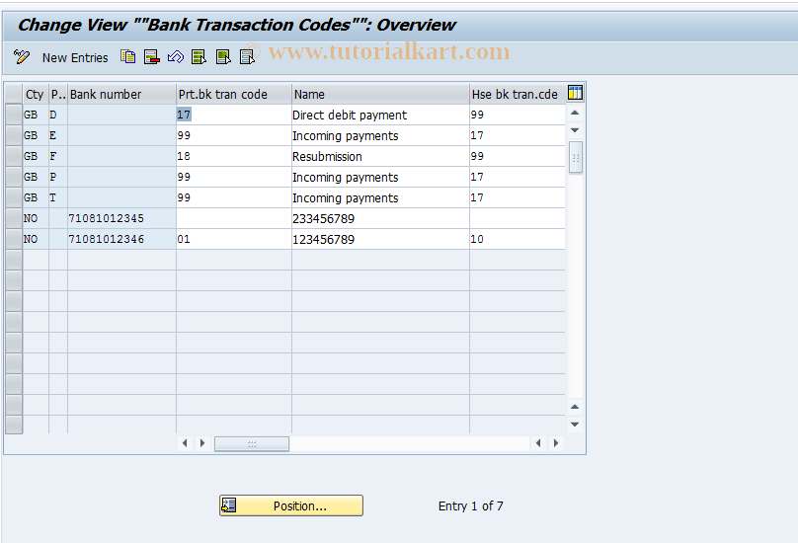
Task: Click the New Entries button
Action: point(75,58)
